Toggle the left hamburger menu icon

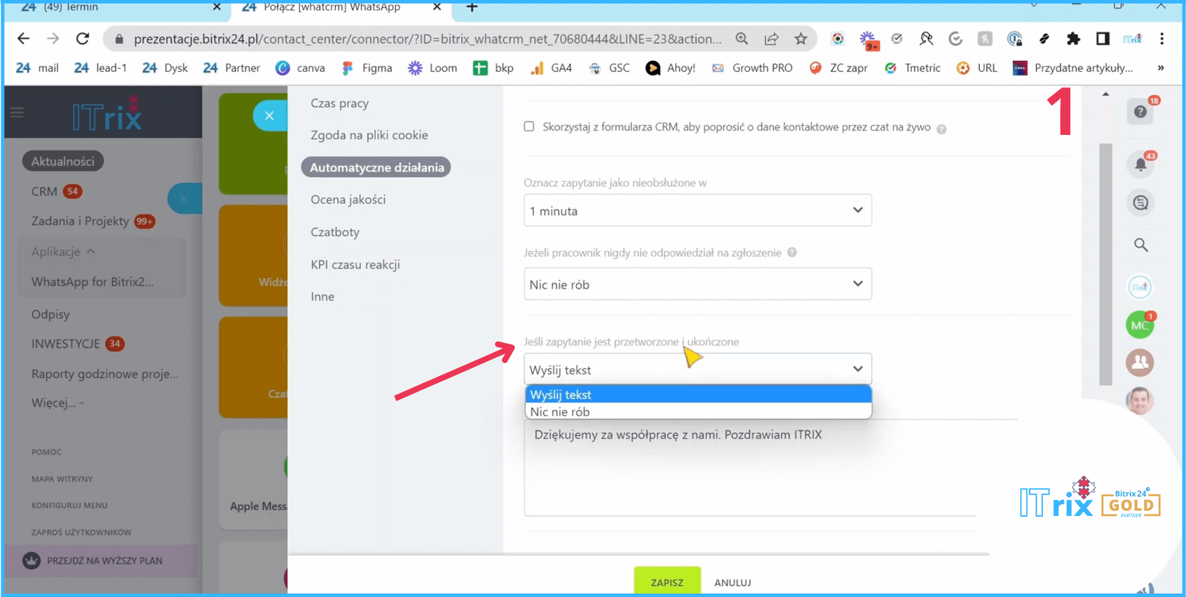coord(17,112)
